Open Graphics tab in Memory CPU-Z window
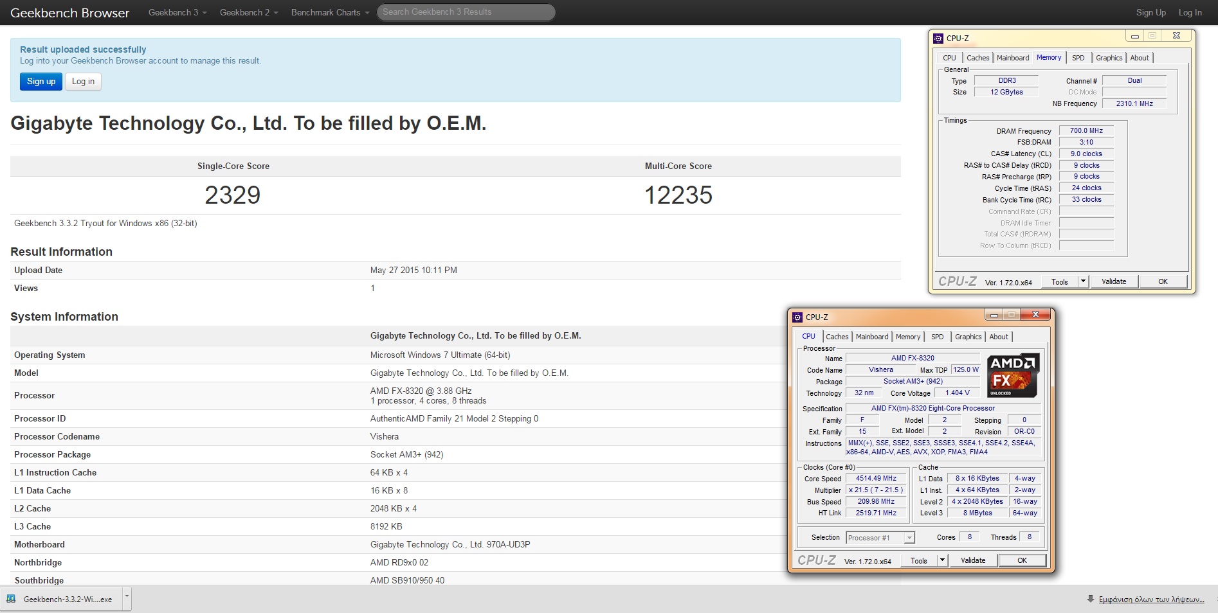1218x613 pixels. click(x=1109, y=58)
